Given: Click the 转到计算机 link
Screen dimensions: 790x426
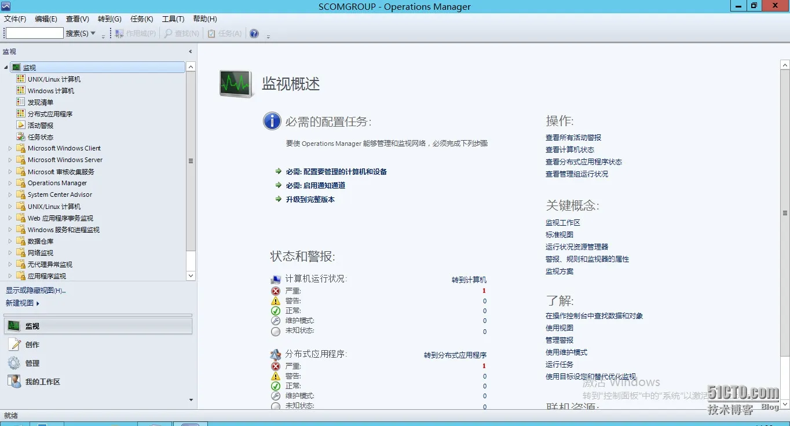Looking at the screenshot, I should point(469,280).
